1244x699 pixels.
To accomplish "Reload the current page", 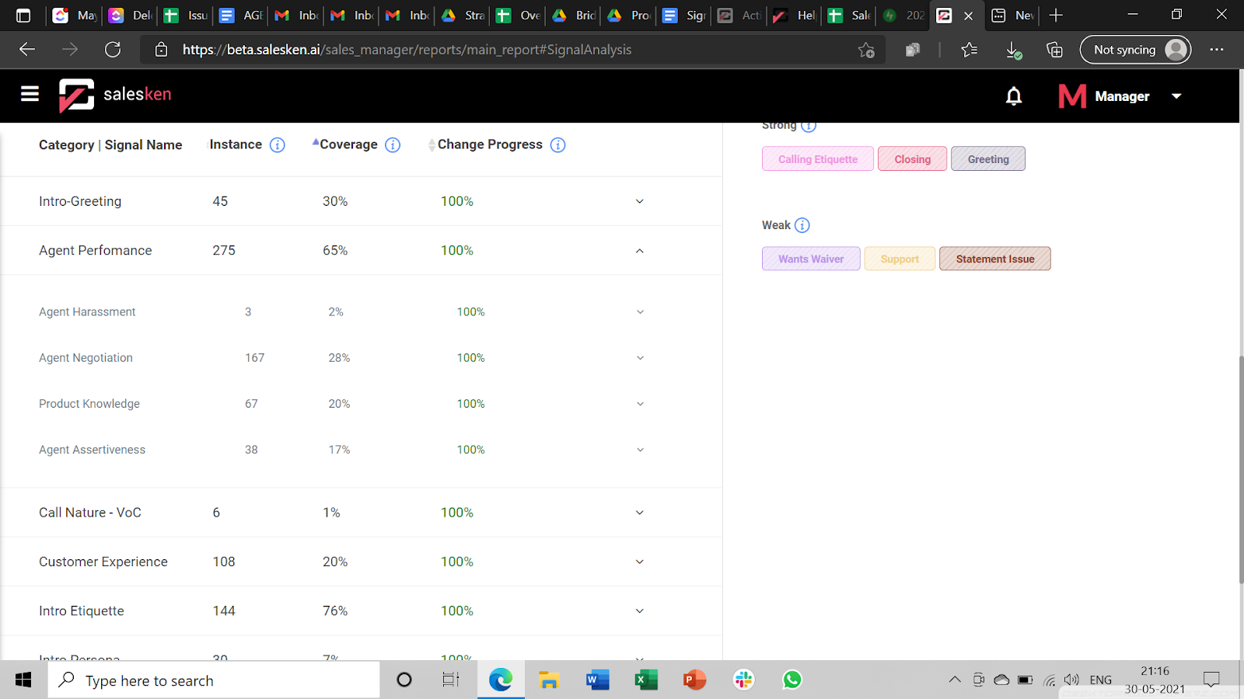I will tap(113, 50).
